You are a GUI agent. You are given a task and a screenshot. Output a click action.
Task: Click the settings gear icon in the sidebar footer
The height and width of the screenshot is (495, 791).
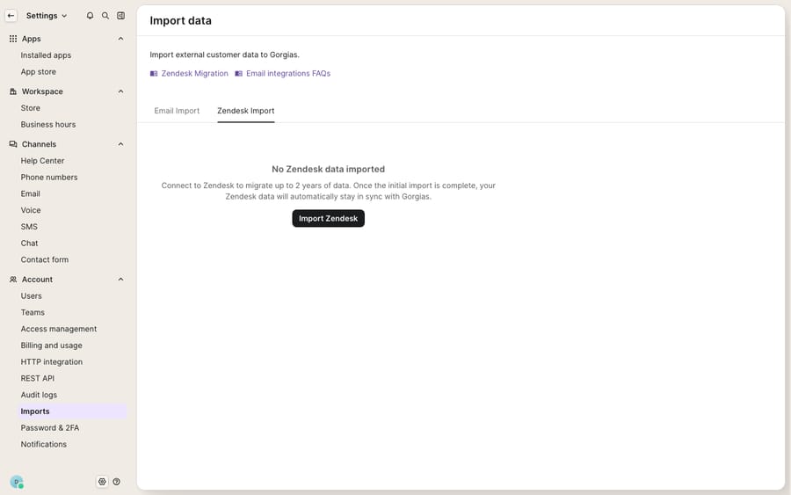click(x=103, y=482)
